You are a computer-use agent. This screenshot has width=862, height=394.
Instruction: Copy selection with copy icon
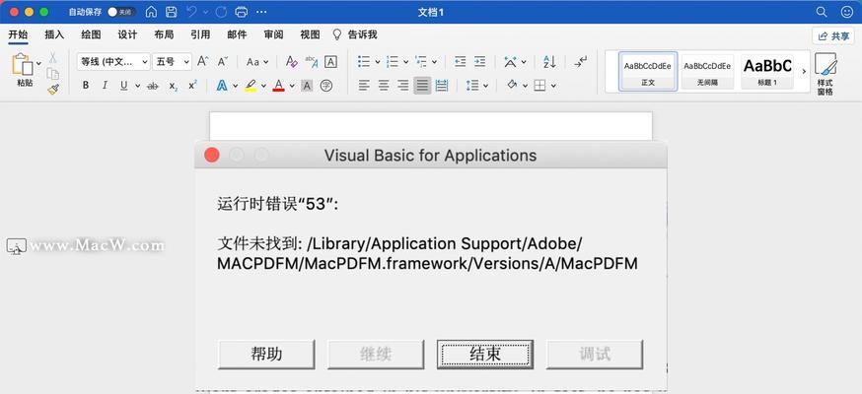coord(53,74)
